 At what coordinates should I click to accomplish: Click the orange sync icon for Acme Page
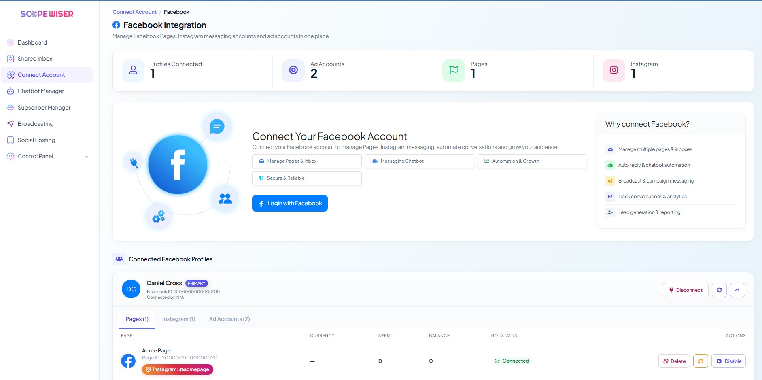(700, 361)
